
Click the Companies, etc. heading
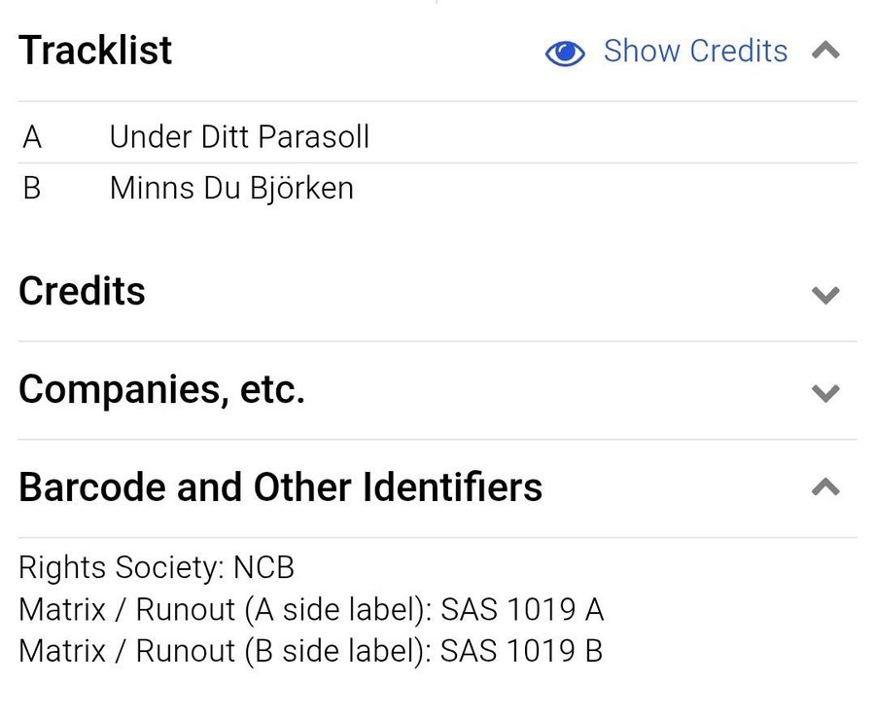[x=161, y=389]
